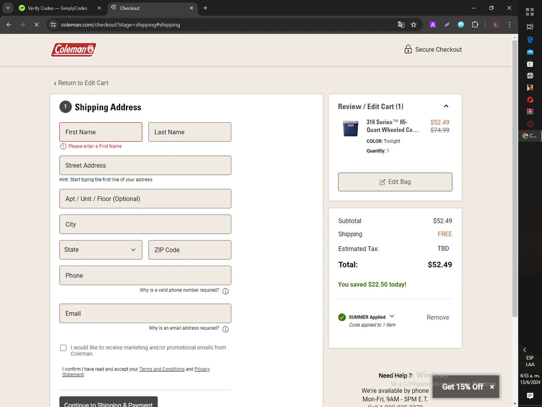Collapse the Review / Edit Cart section
This screenshot has width=542, height=407.
[446, 106]
